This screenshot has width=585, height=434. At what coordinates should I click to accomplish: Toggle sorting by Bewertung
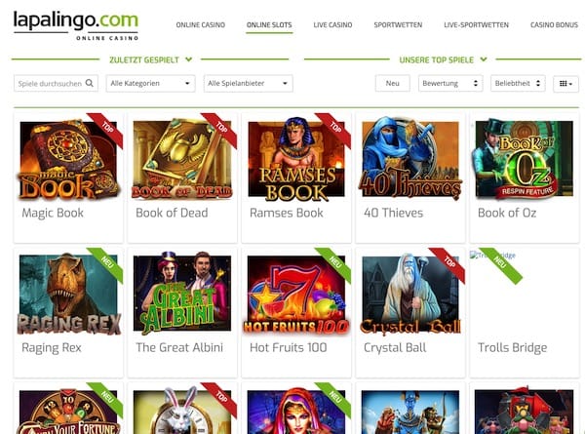450,83
